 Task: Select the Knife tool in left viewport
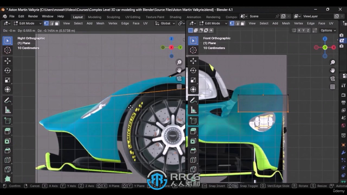click(x=8, y=169)
